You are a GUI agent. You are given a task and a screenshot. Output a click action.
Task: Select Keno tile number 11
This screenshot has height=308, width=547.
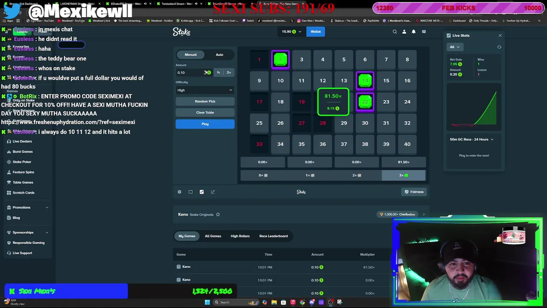(x=301, y=81)
